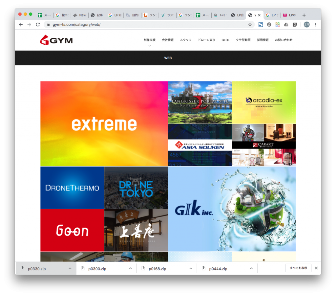Bookmark this page with the star icon
This screenshot has width=336, height=296.
250,25
